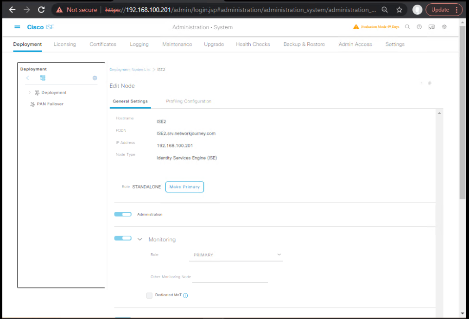Screen dimensions: 469x319
Task: Click the back chevron in Deployment panel
Action: (x=27, y=78)
